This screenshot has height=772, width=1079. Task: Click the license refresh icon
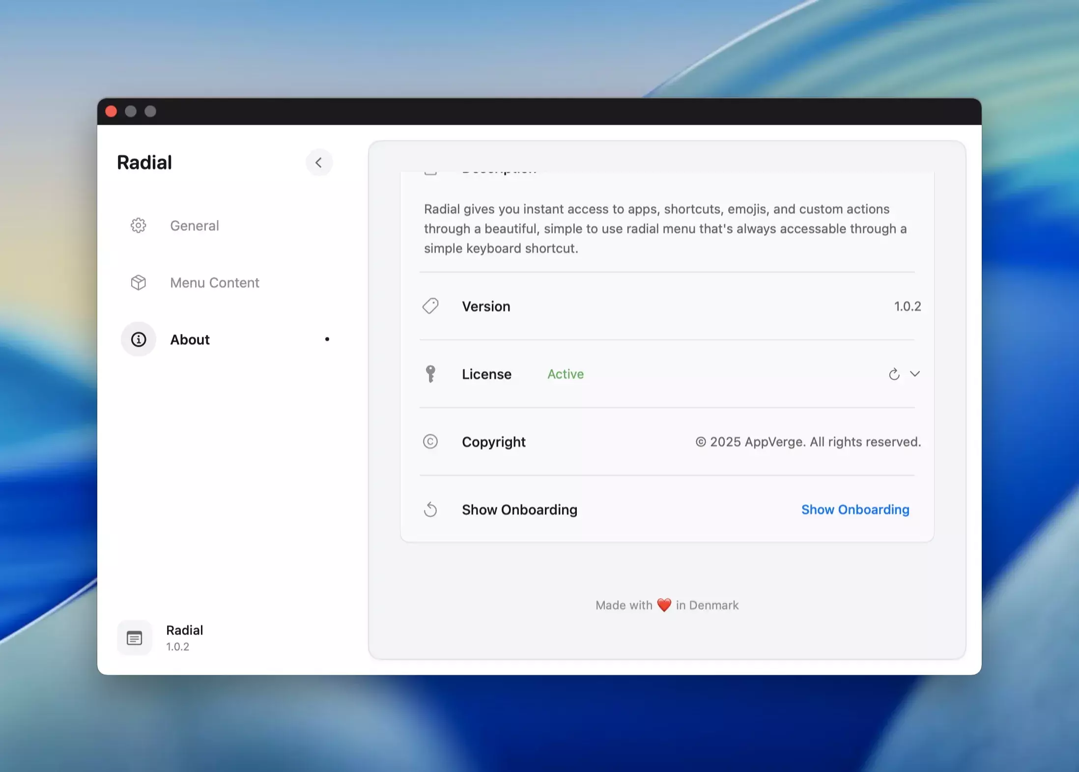click(894, 374)
